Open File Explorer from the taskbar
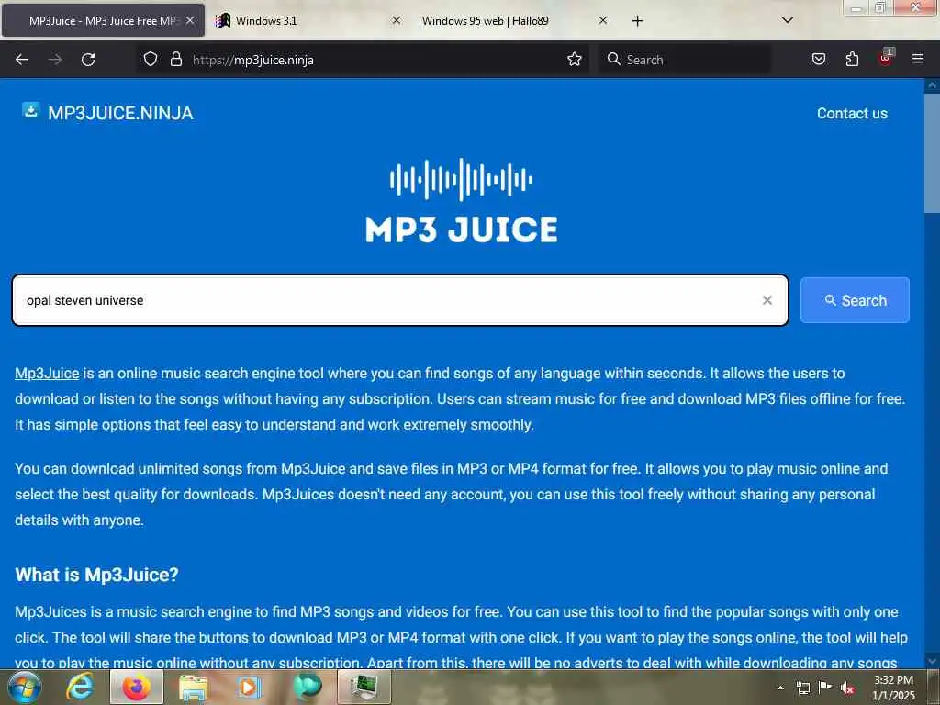The image size is (940, 705). tap(193, 687)
